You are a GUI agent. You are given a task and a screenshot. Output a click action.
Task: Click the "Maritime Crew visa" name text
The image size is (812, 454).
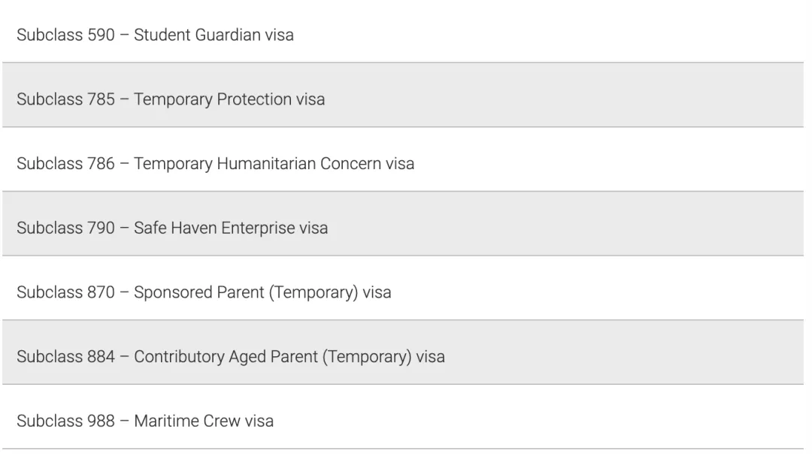[204, 421]
